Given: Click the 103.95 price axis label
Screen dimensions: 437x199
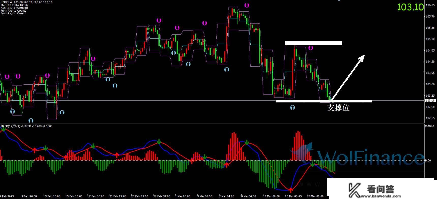Looking at the screenshot, I should (x=430, y=73).
